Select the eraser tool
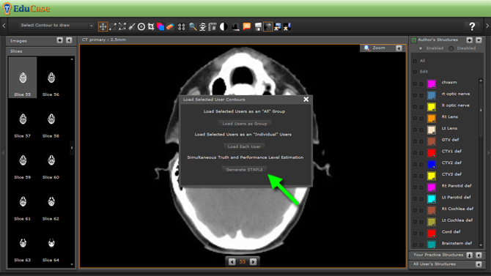491x276 pixels. 170,26
